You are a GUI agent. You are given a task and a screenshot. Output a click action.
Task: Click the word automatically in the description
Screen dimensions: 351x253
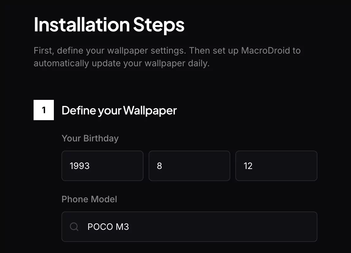click(61, 63)
